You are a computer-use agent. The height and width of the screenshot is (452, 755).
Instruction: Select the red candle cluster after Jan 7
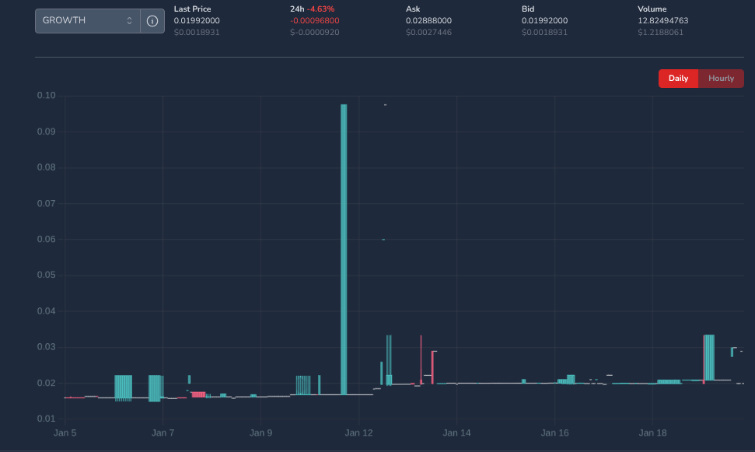click(x=198, y=394)
